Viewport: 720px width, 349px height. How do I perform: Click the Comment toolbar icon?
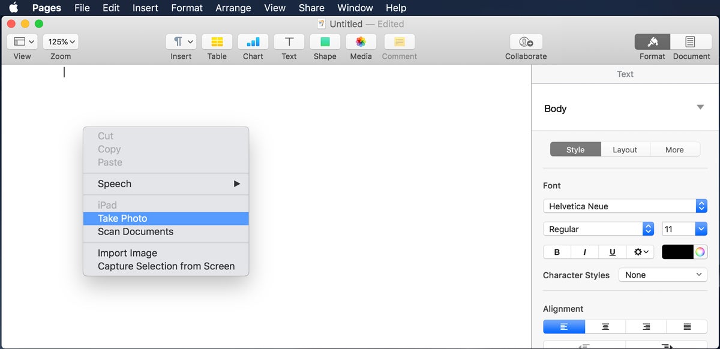(x=400, y=41)
